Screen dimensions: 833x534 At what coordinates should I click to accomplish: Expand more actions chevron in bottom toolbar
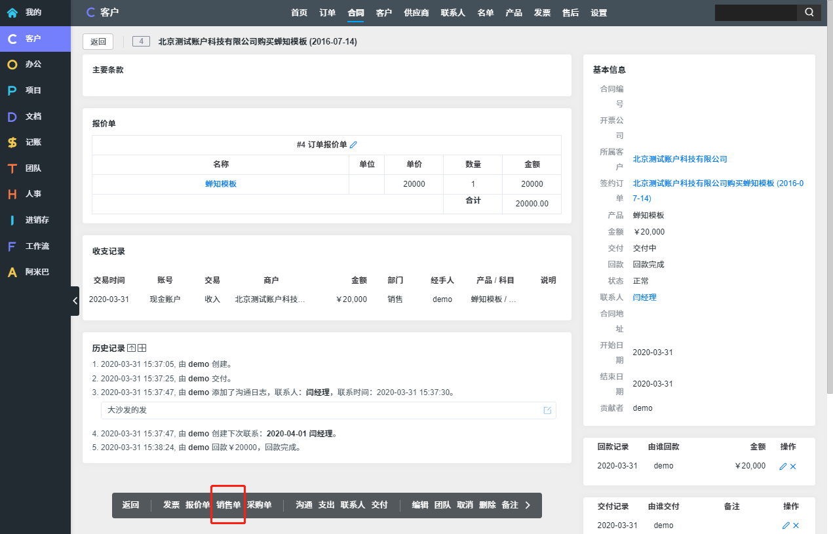coord(528,505)
